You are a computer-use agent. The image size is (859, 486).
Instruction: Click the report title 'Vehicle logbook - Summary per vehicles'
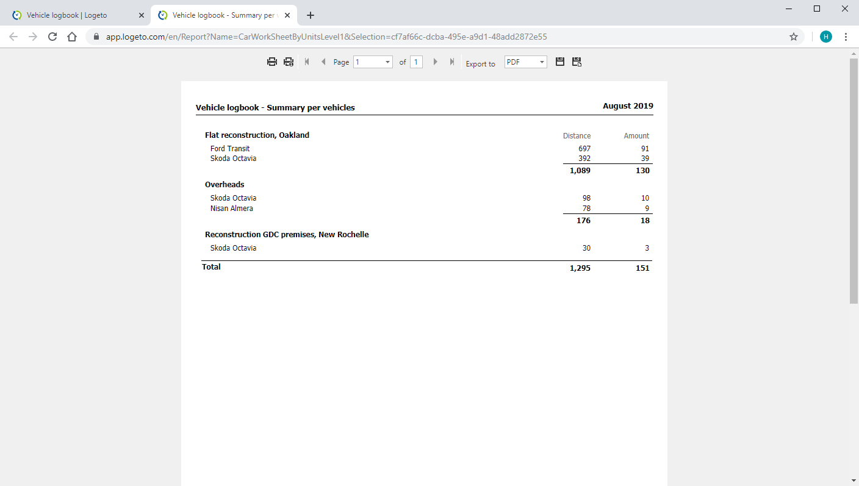275,107
